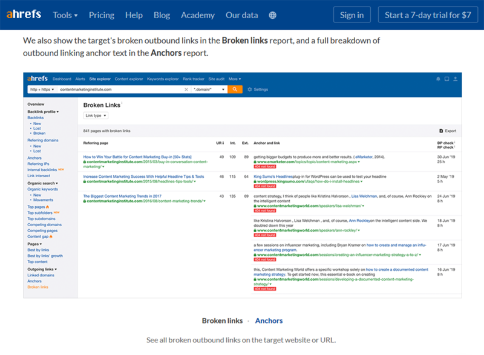
Task: Open 'Increase Content Marketing Success' page link
Action: point(143,177)
